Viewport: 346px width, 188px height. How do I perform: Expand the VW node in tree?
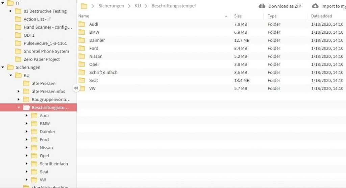(x=26, y=180)
